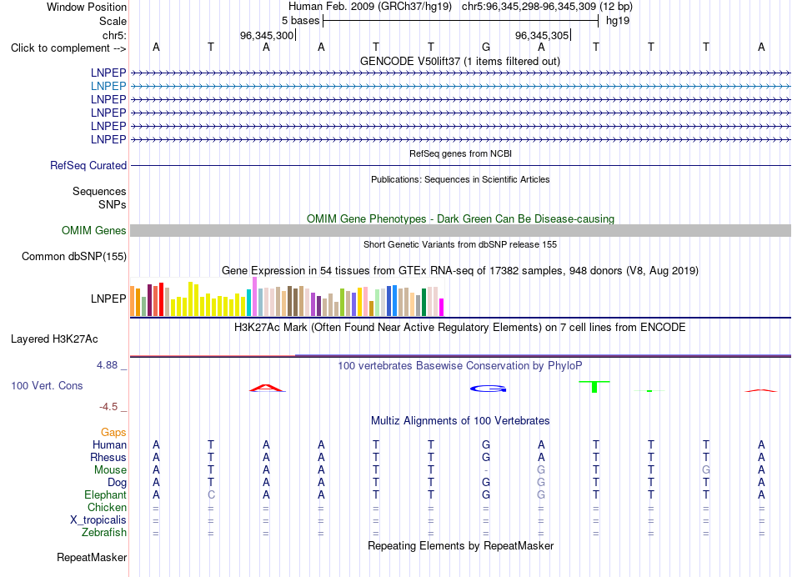Click the '-' gap in Mouse row

[x=486, y=470]
